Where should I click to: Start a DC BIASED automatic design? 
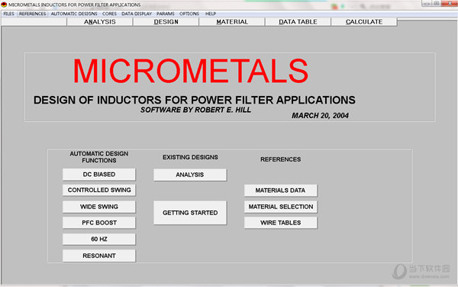[x=99, y=174]
